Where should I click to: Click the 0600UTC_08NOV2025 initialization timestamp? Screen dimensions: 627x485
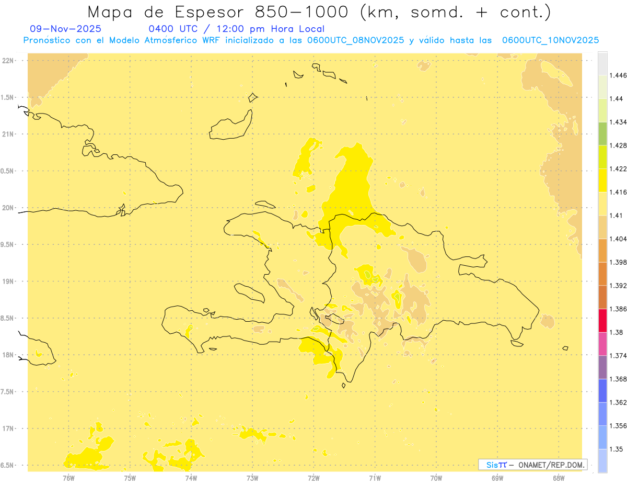355,40
